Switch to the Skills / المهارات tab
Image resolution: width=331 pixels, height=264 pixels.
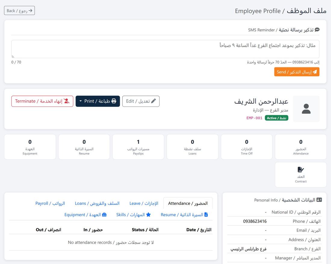click(133, 215)
